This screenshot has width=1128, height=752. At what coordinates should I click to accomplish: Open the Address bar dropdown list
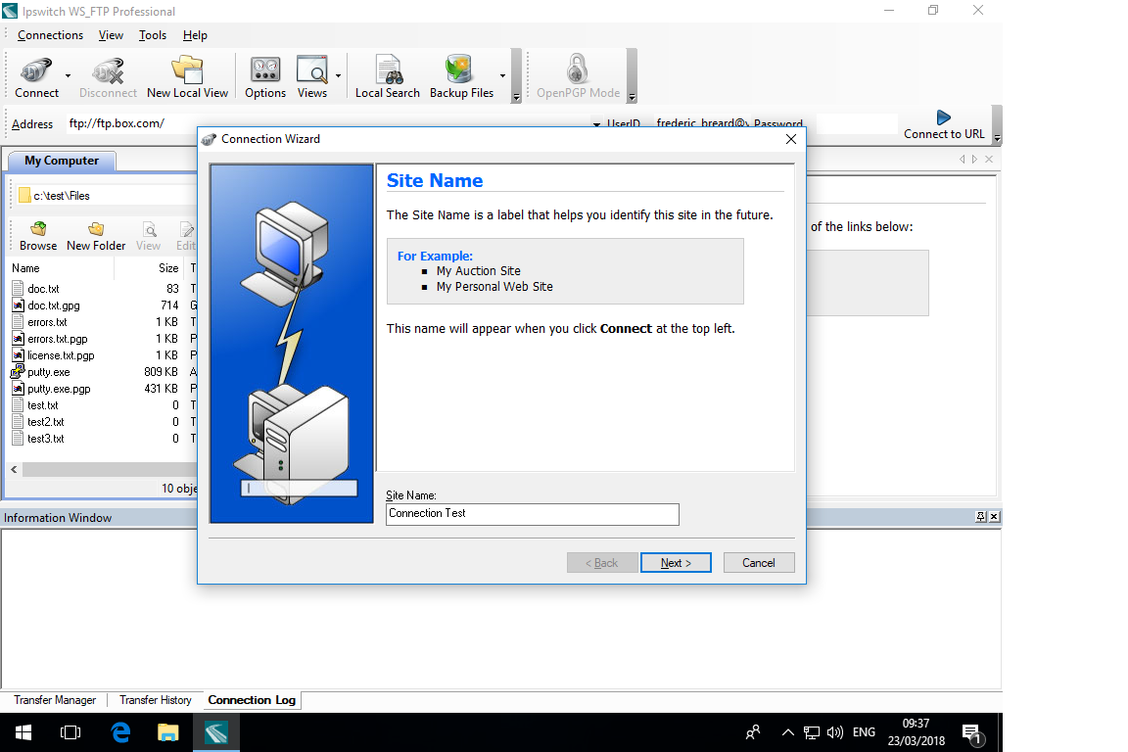pos(596,124)
